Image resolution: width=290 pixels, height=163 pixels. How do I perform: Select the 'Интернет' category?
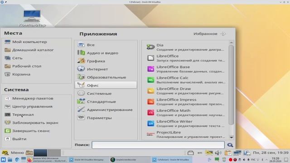(106, 69)
